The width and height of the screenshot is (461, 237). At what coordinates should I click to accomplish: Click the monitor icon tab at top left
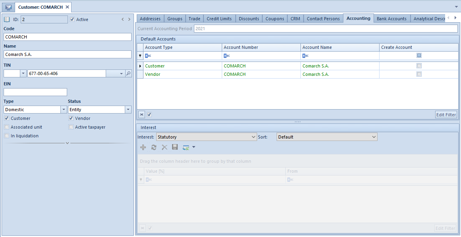coord(8,7)
